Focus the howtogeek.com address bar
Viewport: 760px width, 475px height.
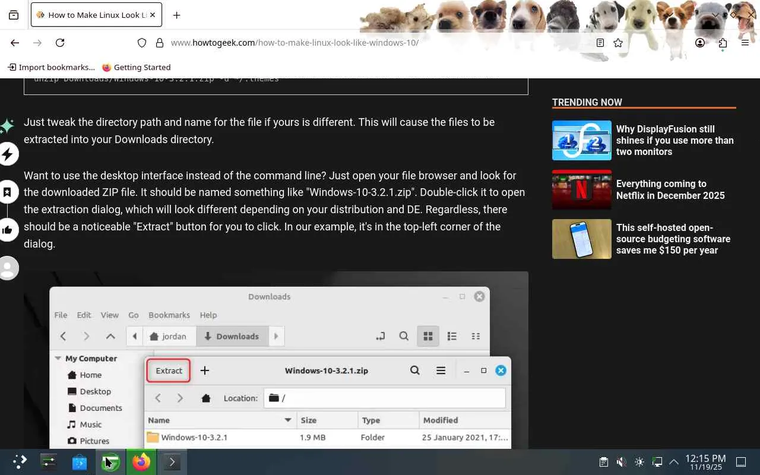(380, 43)
